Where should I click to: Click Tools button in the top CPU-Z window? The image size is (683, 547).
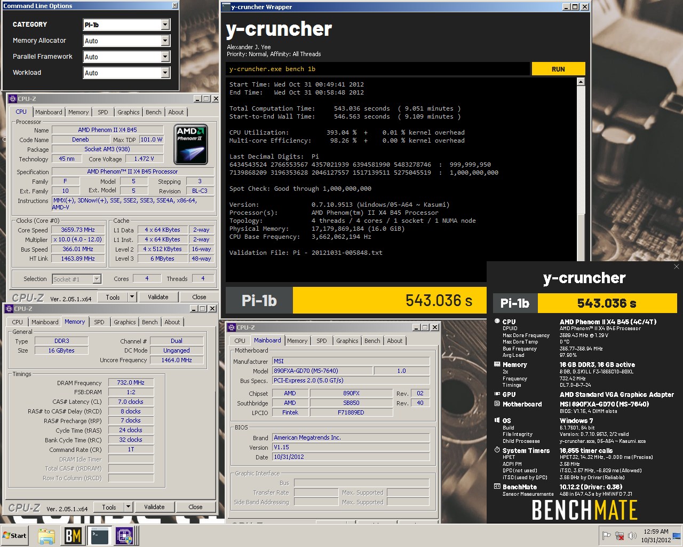pos(113,297)
